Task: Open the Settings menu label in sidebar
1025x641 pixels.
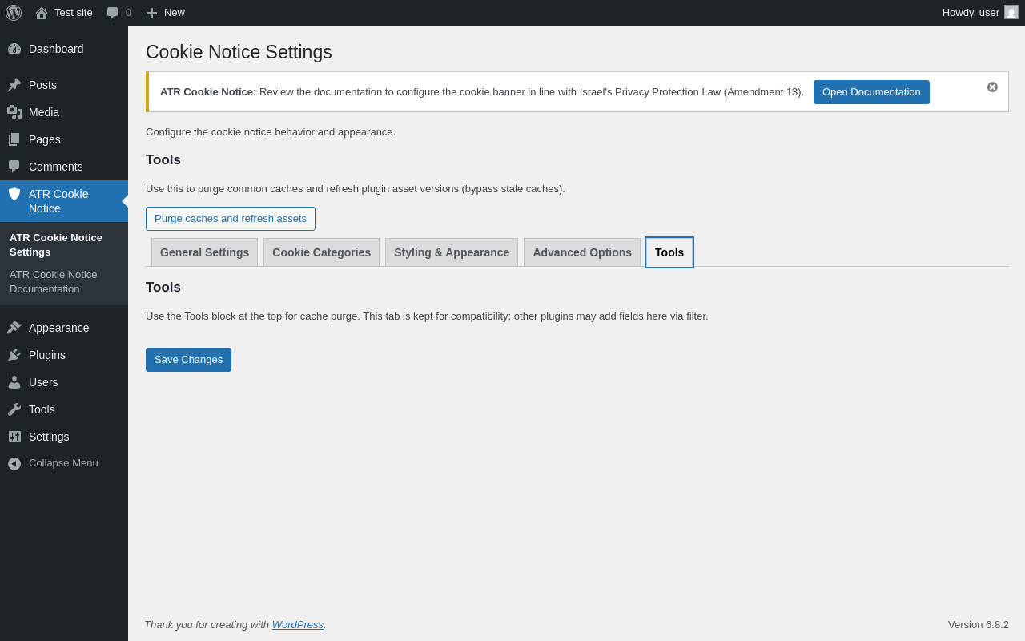Action: pos(49,437)
